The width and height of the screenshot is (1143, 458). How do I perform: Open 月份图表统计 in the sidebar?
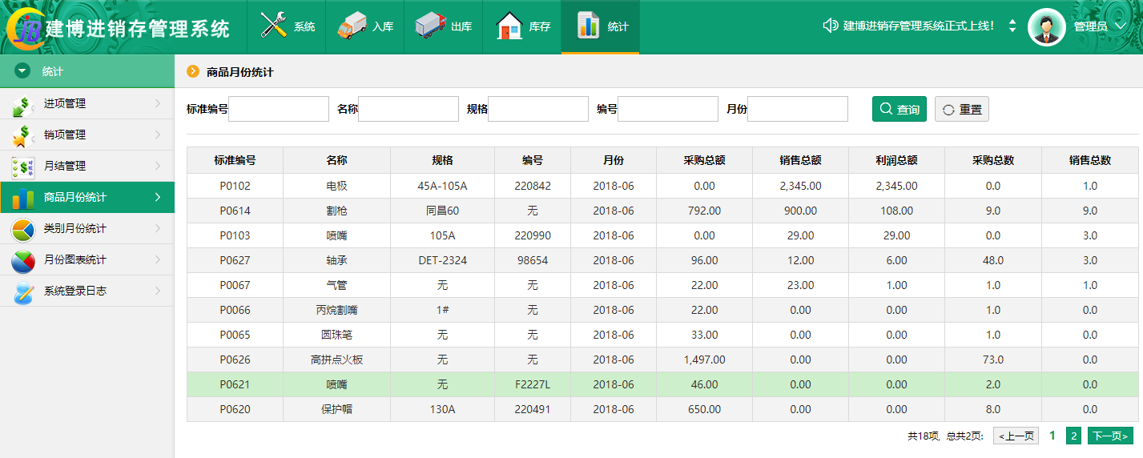tap(74, 259)
